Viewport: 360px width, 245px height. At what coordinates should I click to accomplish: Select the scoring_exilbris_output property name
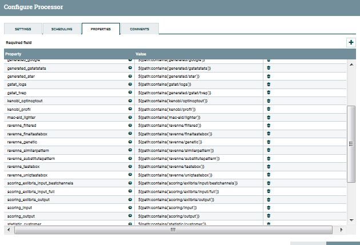coord(33,200)
